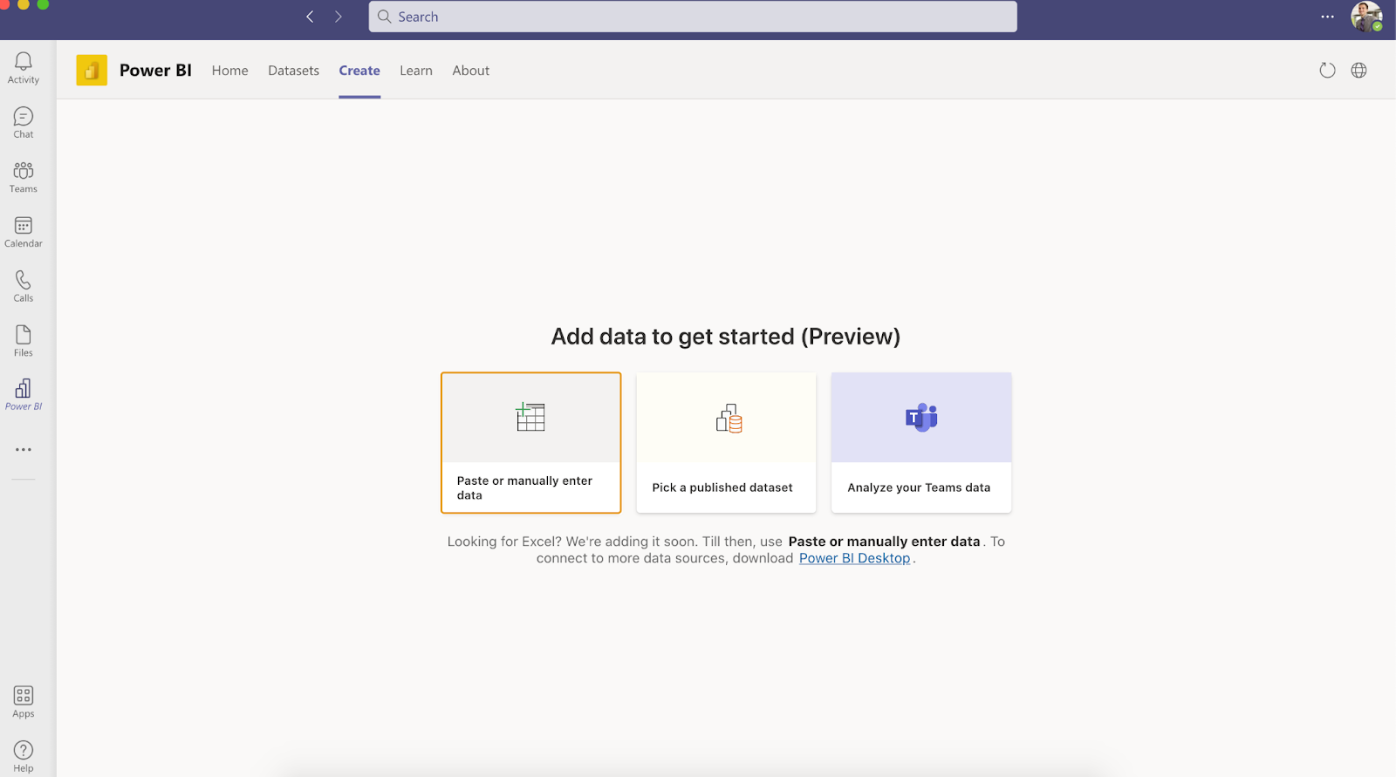
Task: Select the Power BI sidebar app
Action: 24,394
